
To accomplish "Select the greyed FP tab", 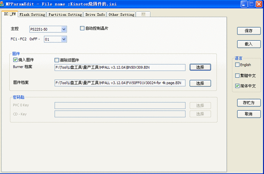I will [x=143, y=14].
